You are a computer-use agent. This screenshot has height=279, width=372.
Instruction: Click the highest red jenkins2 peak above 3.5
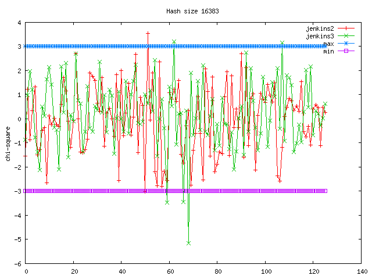pos(148,34)
